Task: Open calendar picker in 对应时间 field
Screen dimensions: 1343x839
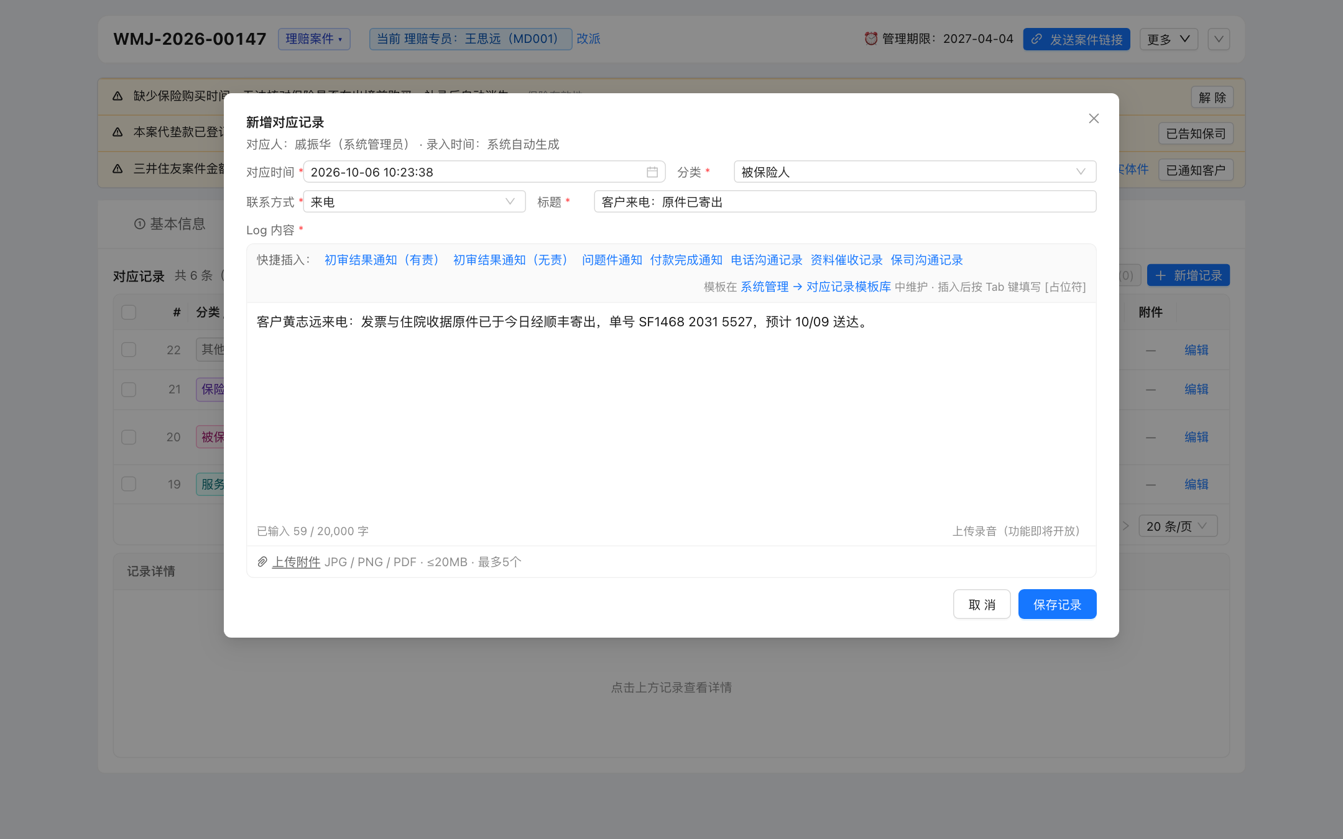Action: click(652, 172)
